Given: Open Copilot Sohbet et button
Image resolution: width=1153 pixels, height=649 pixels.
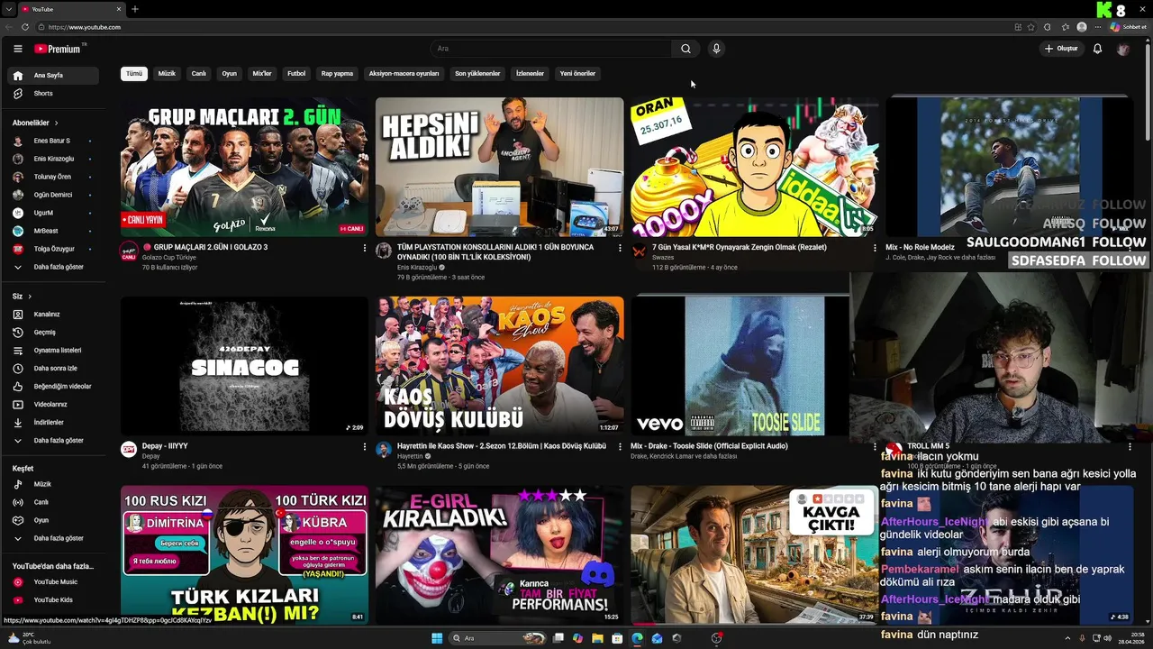Looking at the screenshot, I should point(1128,27).
